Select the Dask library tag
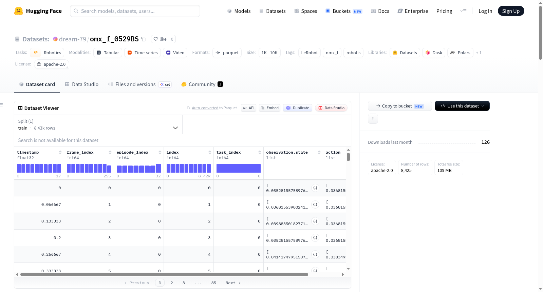 click(434, 53)
